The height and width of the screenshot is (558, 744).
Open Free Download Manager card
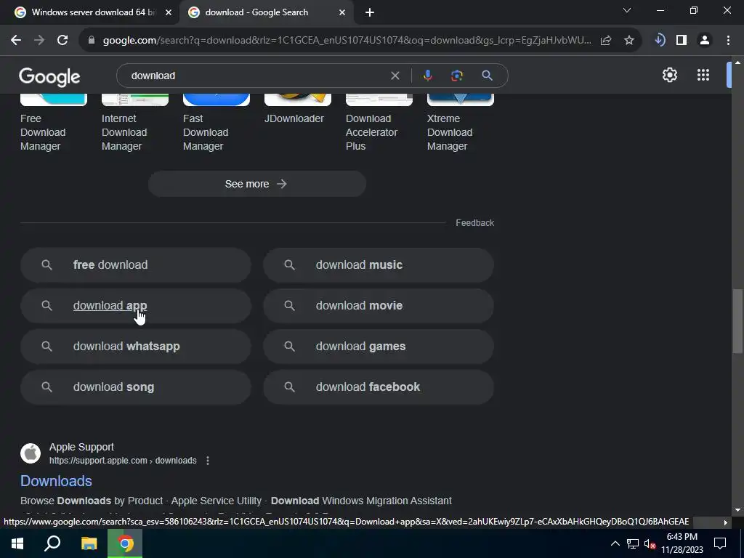coord(53,124)
